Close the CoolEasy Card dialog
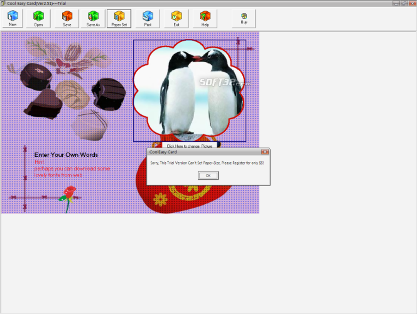The width and height of the screenshot is (417, 314). click(x=265, y=152)
